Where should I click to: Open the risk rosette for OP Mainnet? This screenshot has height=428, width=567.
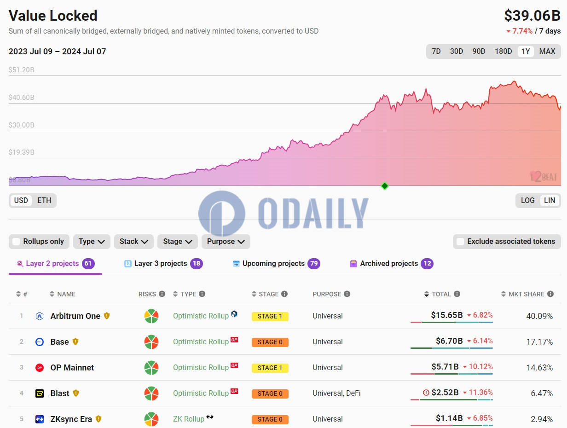151,368
